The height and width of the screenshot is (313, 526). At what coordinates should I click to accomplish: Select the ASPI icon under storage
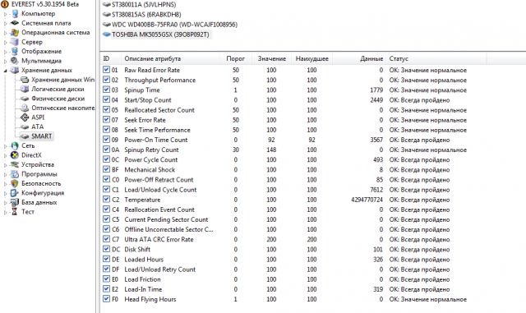point(25,117)
